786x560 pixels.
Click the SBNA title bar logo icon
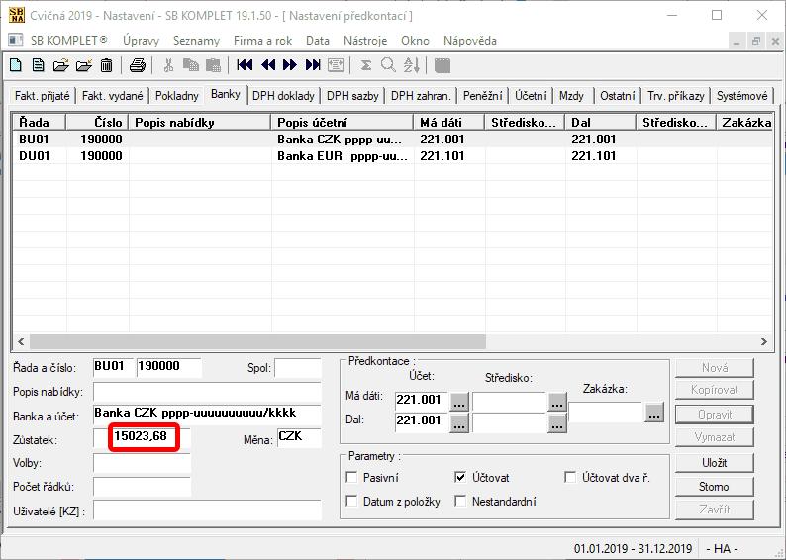pyautogui.click(x=16, y=15)
